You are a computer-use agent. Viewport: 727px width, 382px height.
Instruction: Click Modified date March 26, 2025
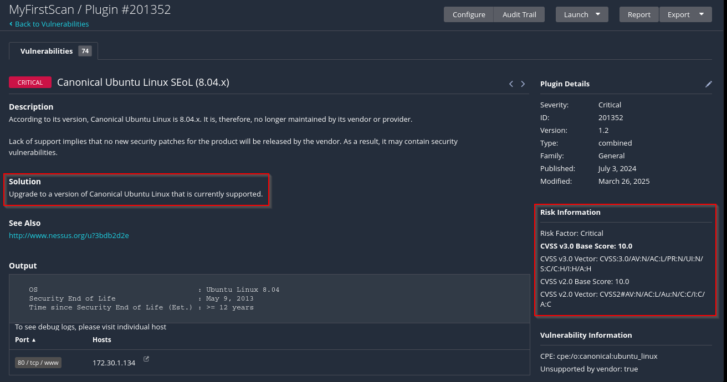pyautogui.click(x=624, y=181)
